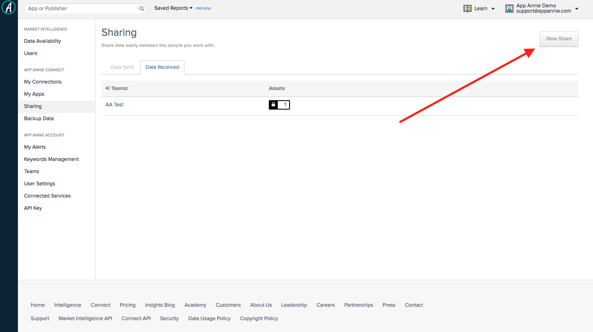This screenshot has width=593, height=332.
Task: Open API Key page
Action: (x=33, y=208)
